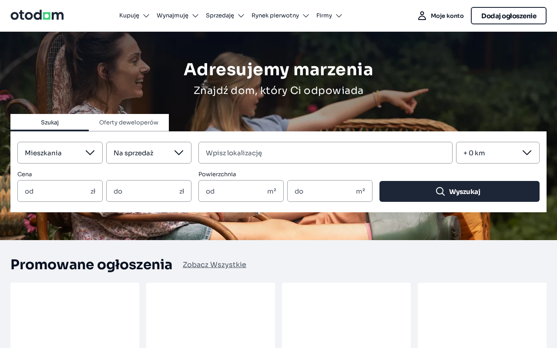Click chevron next to Sprzedaję
557x348 pixels.
tap(241, 16)
